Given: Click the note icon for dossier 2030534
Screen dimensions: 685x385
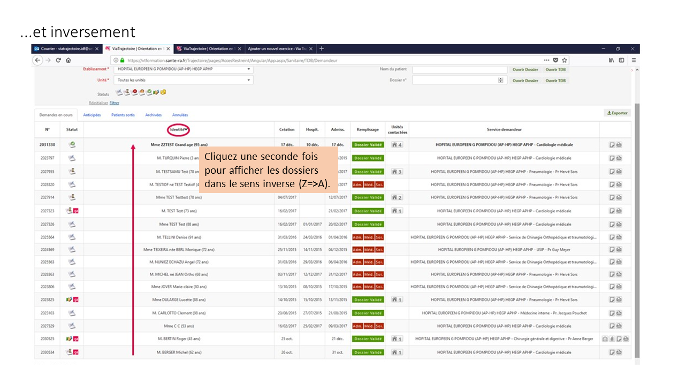Looking at the screenshot, I should click(x=611, y=352).
